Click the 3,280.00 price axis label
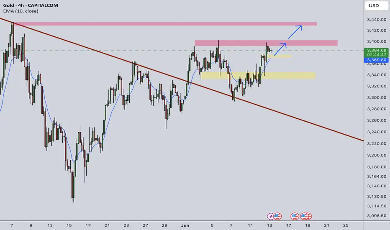The width and height of the screenshot is (390, 230). (x=377, y=109)
